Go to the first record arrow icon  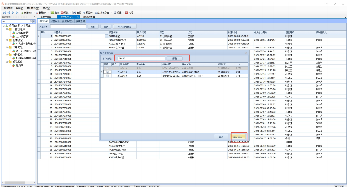click(x=5, y=13)
